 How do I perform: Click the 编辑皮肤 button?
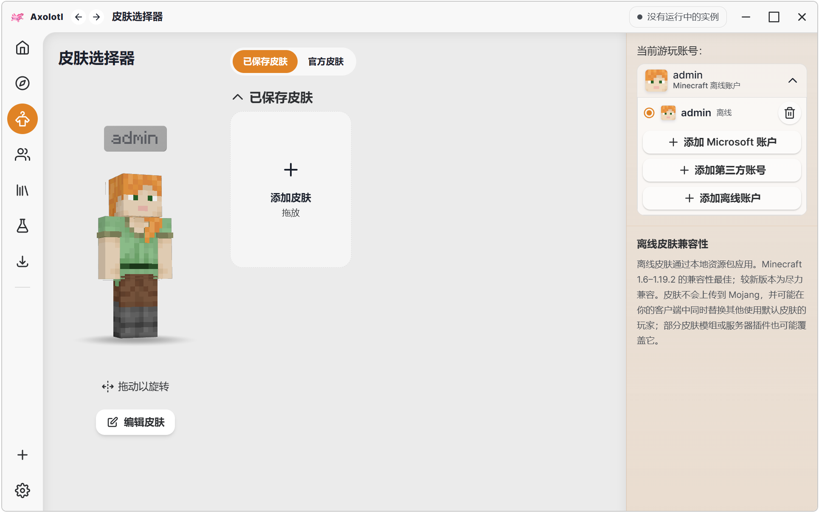pyautogui.click(x=135, y=422)
